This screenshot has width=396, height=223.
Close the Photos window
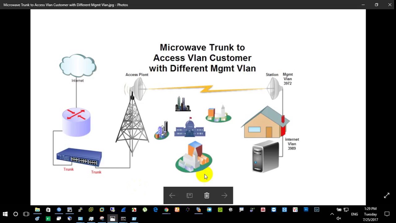click(390, 5)
